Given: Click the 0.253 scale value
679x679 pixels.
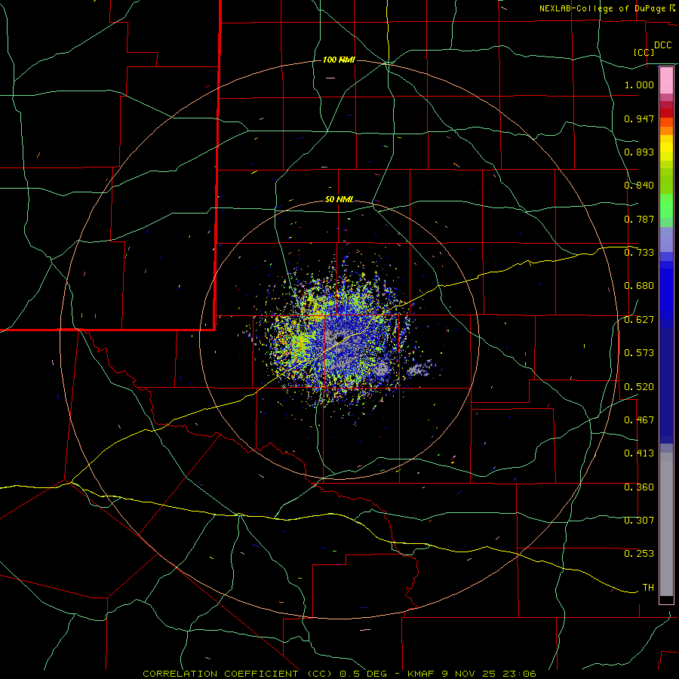Looking at the screenshot, I should coord(639,554).
